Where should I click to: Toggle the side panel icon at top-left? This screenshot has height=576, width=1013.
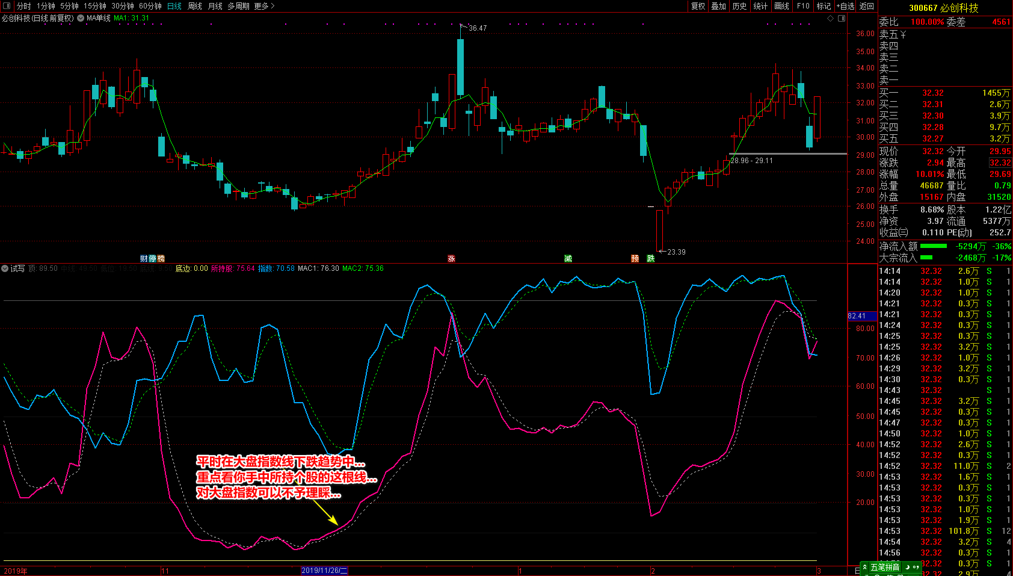[7, 6]
